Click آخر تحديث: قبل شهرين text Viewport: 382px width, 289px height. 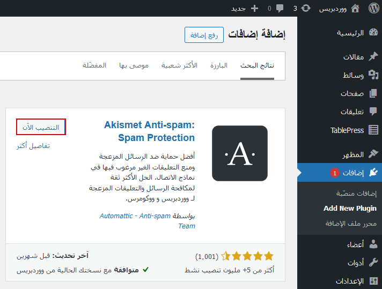click(53, 255)
